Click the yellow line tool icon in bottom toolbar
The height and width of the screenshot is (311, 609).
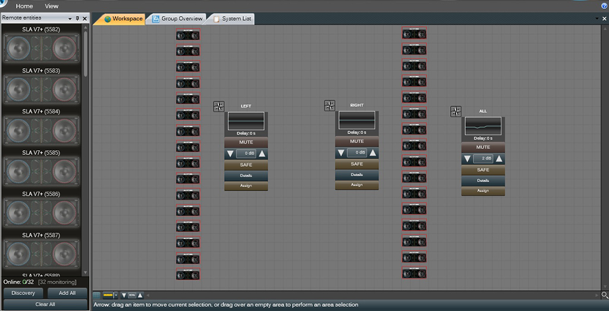(x=108, y=295)
